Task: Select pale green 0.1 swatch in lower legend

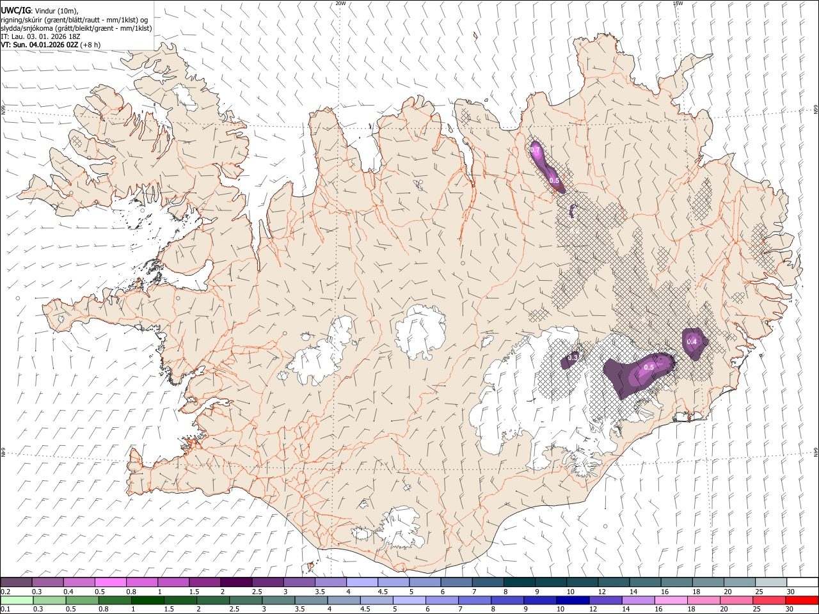Action: (x=17, y=600)
